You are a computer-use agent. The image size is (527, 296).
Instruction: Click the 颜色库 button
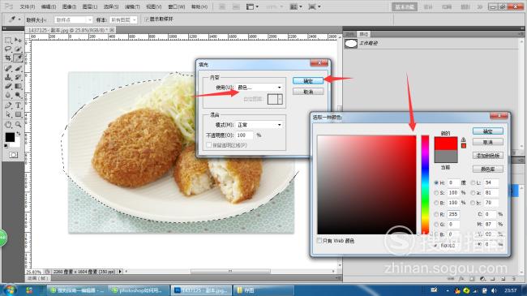pyautogui.click(x=487, y=169)
